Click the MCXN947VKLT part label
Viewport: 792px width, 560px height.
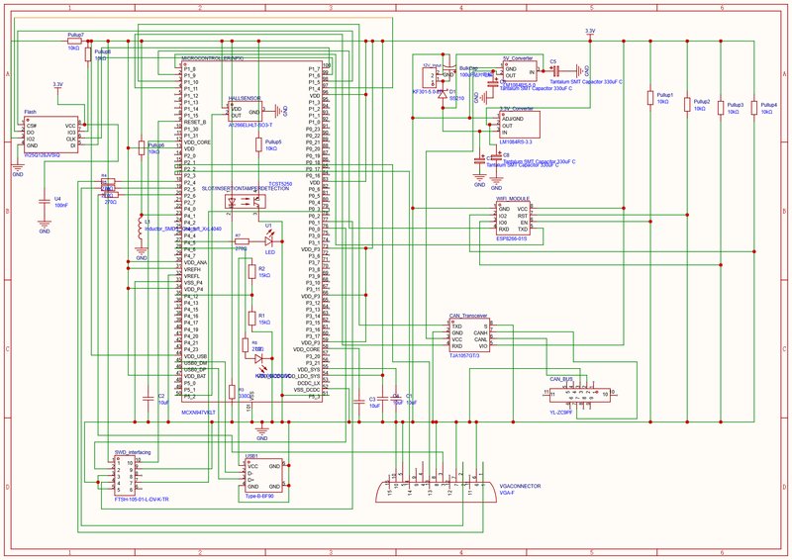199,413
